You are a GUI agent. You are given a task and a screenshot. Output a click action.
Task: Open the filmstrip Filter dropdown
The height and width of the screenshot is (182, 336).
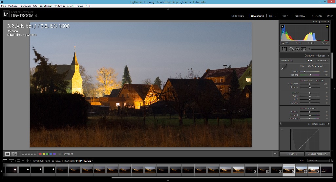pyautogui.click(x=318, y=161)
